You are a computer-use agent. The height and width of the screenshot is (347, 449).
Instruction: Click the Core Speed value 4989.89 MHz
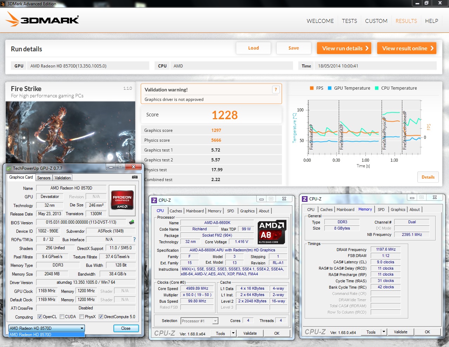[x=197, y=288]
